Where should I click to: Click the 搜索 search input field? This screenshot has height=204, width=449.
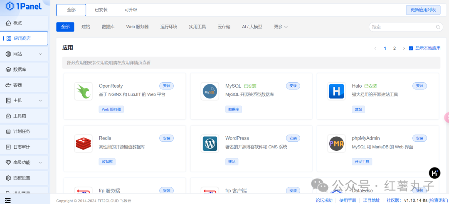click(x=406, y=27)
